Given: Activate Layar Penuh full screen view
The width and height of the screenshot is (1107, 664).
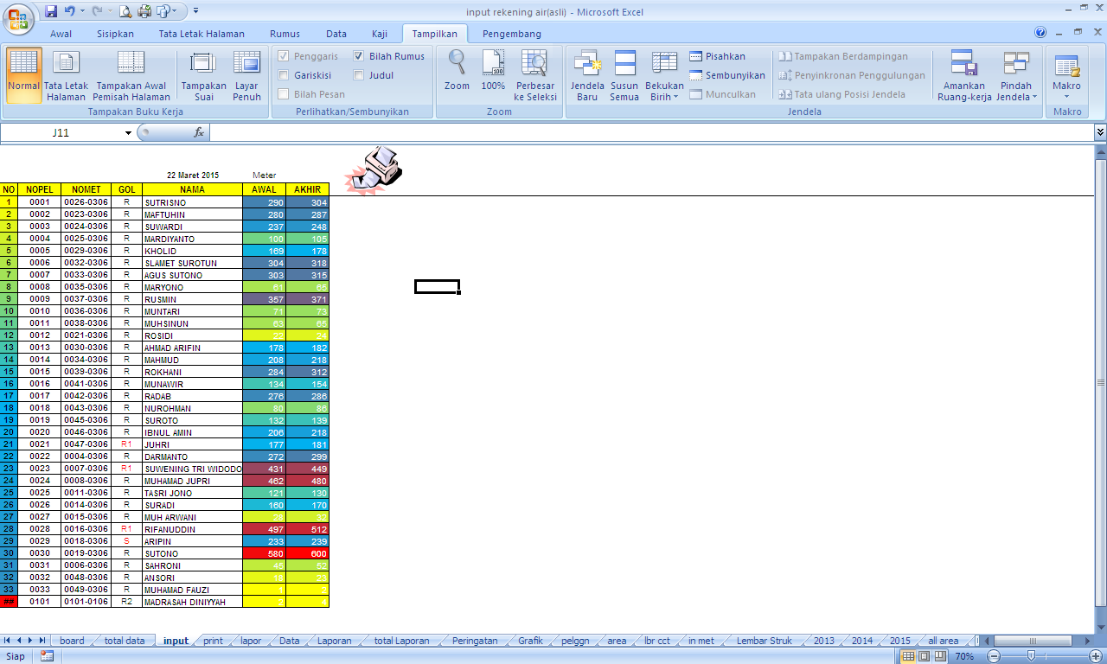Looking at the screenshot, I should [246, 76].
